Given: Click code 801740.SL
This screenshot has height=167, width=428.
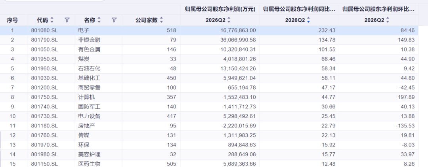Looking at the screenshot, I should [44, 107].
